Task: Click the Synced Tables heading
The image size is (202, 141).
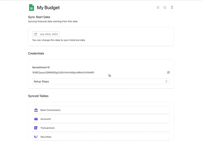Action: click(38, 96)
